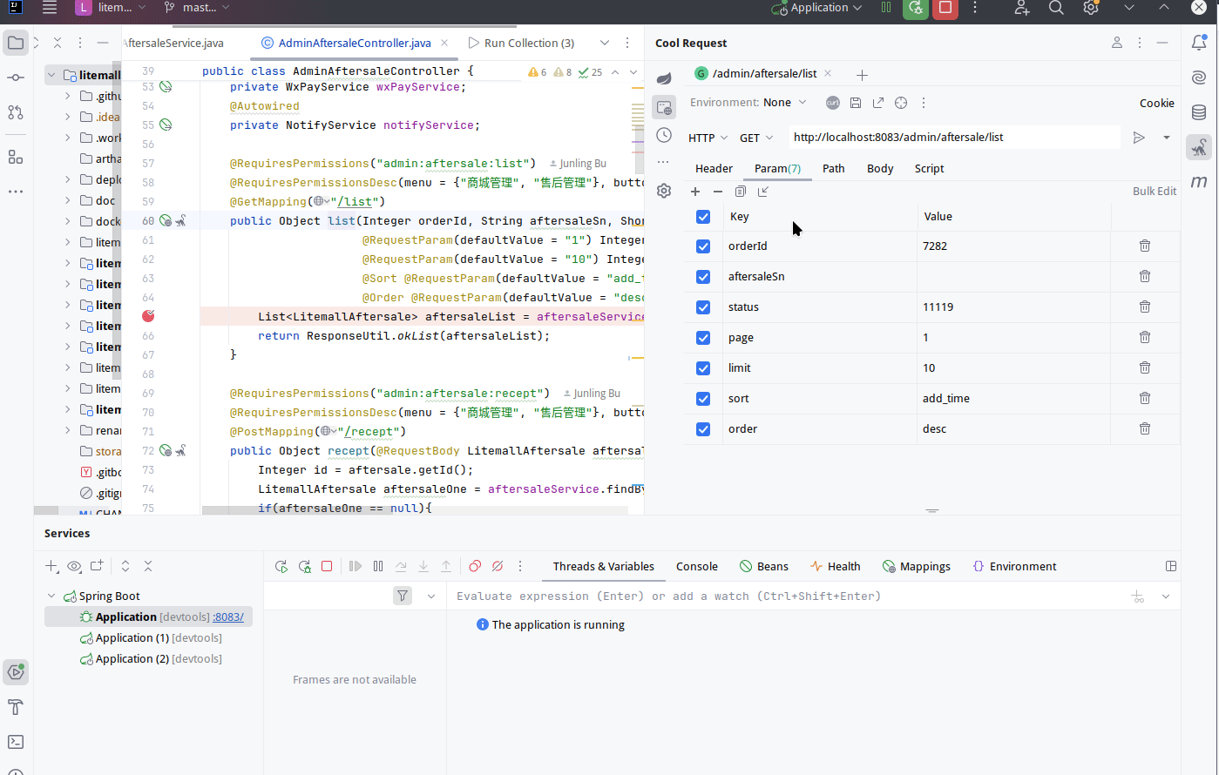
Task: Open the Application run configuration dropdown
Action: pyautogui.click(x=817, y=8)
